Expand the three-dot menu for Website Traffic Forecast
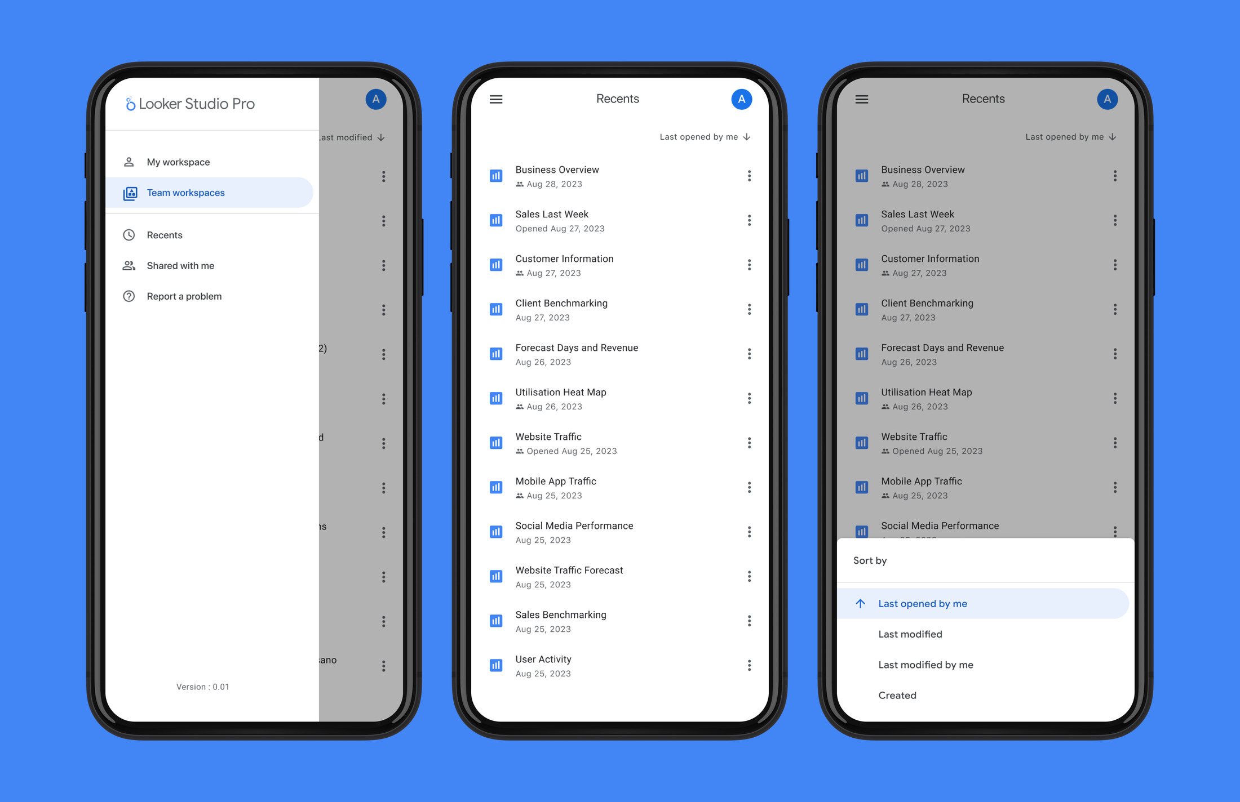Image resolution: width=1240 pixels, height=802 pixels. coord(749,576)
